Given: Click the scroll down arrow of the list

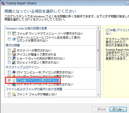Looking at the screenshot, I should click(x=98, y=95).
